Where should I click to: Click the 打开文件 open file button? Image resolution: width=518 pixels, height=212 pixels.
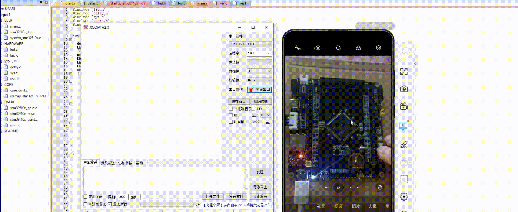pos(213,197)
